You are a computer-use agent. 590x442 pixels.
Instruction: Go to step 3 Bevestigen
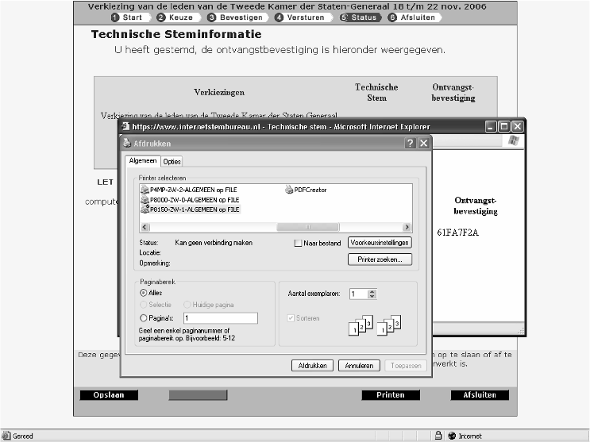click(x=236, y=17)
